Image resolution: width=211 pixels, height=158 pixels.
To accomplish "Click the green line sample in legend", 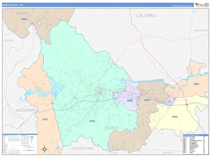I will (x=14, y=153).
